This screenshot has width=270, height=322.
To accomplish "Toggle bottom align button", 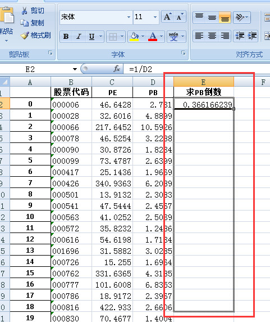I will tap(225, 17).
